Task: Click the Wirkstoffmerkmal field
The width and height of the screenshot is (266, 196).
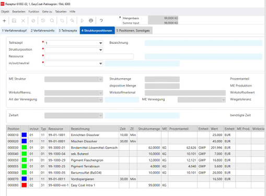Action: coord(185,93)
